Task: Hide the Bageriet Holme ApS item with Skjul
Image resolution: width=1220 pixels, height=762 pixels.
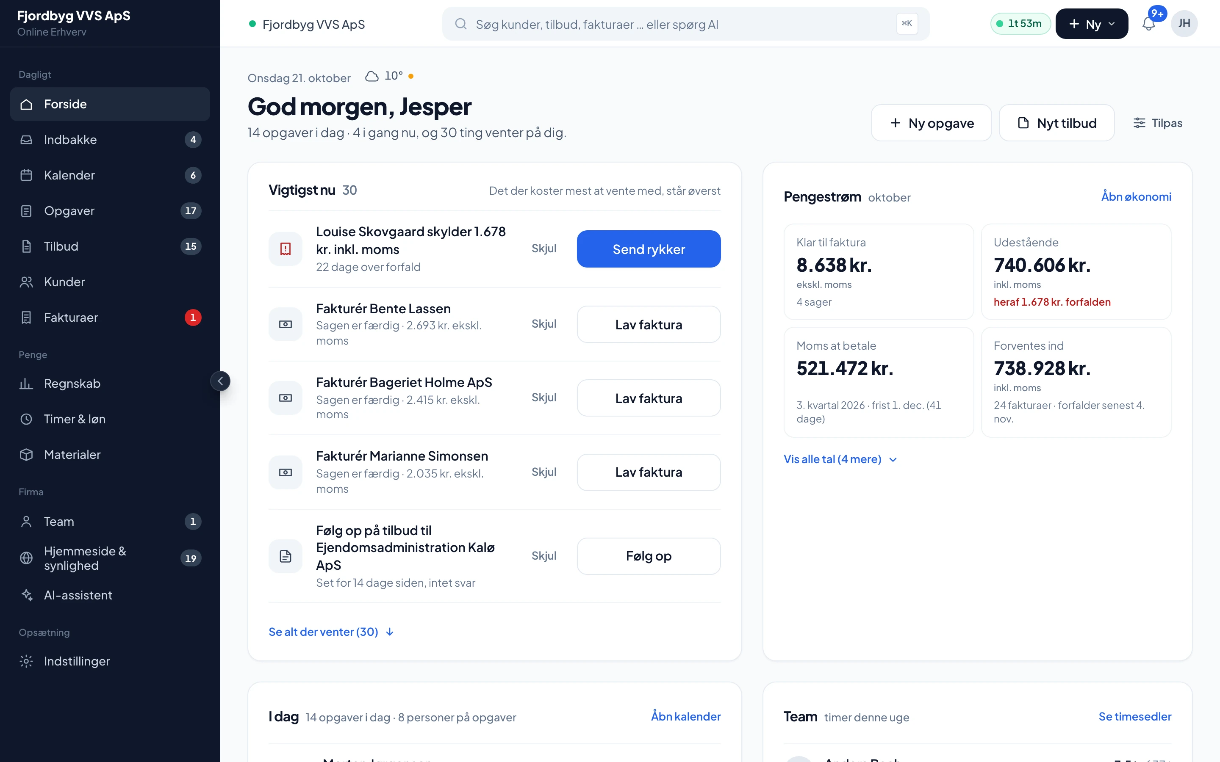Action: tap(543, 398)
